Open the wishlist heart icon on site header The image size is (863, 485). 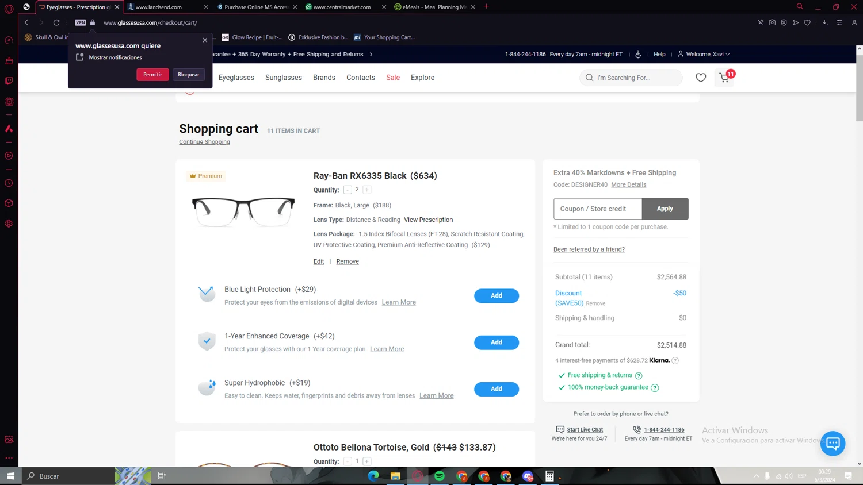click(701, 78)
